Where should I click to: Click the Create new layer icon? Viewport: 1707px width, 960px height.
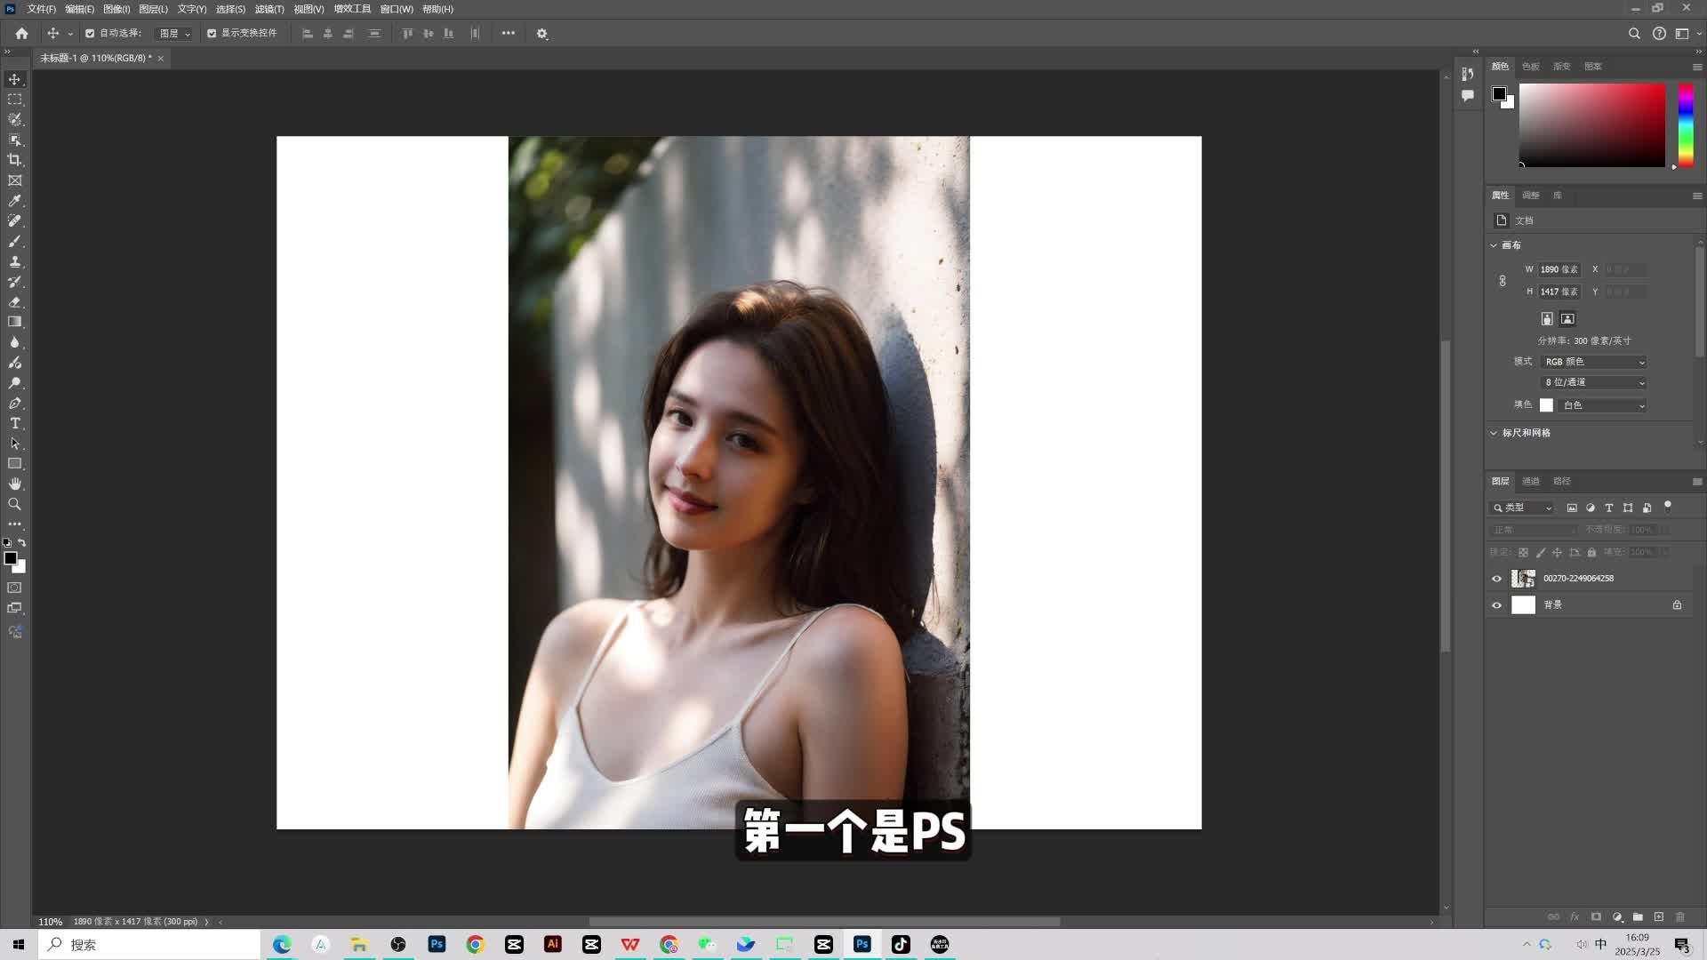[1659, 916]
